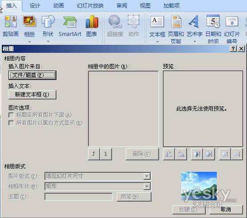This screenshot has height=218, width=247.
Task: Expand the Frame shape (相框形状) dropdown
Action: (147, 186)
